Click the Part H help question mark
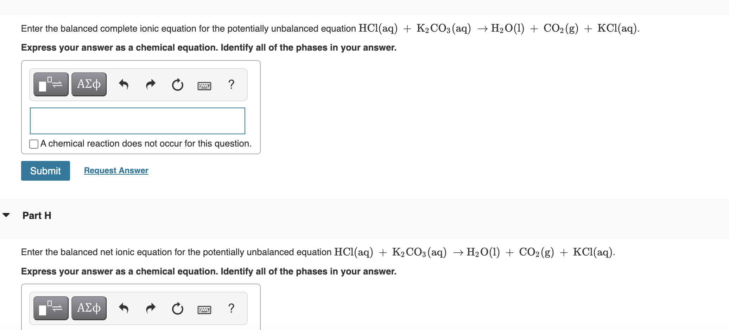The image size is (729, 330). pyautogui.click(x=231, y=308)
